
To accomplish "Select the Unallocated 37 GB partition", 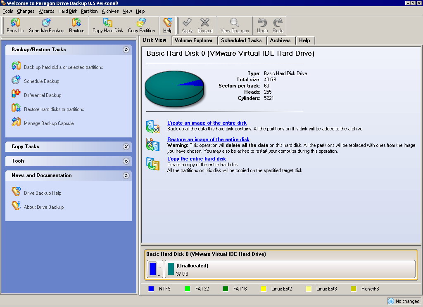I will coord(290,269).
